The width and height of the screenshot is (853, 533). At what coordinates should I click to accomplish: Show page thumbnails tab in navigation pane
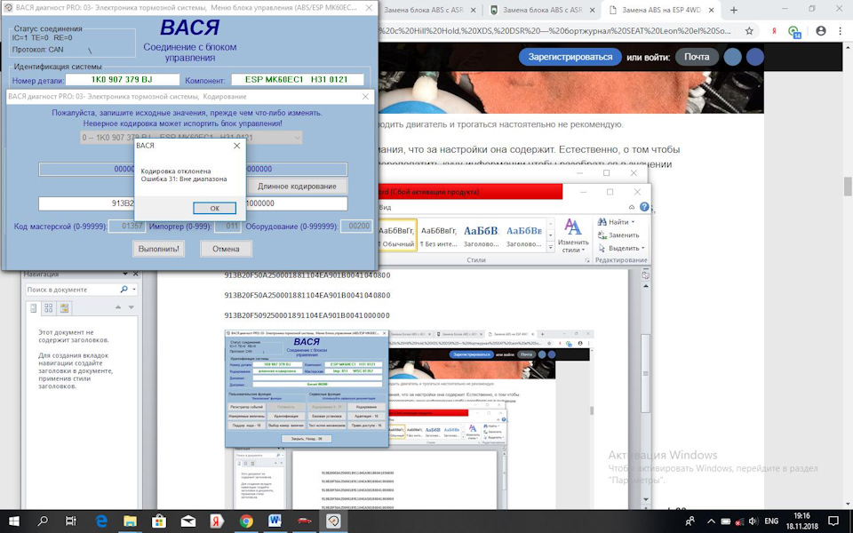(x=49, y=308)
